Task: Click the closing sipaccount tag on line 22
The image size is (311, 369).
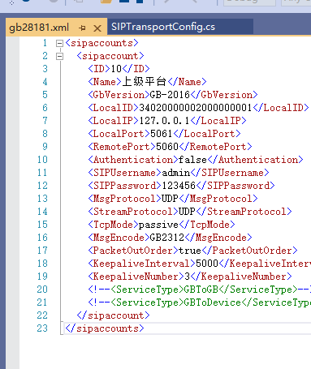Action: 113,315
